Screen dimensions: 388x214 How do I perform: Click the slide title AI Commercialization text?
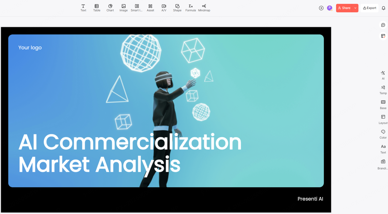click(x=130, y=142)
